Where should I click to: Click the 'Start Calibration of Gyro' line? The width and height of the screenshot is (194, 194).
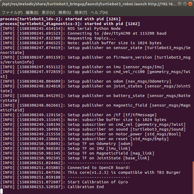[64, 182]
